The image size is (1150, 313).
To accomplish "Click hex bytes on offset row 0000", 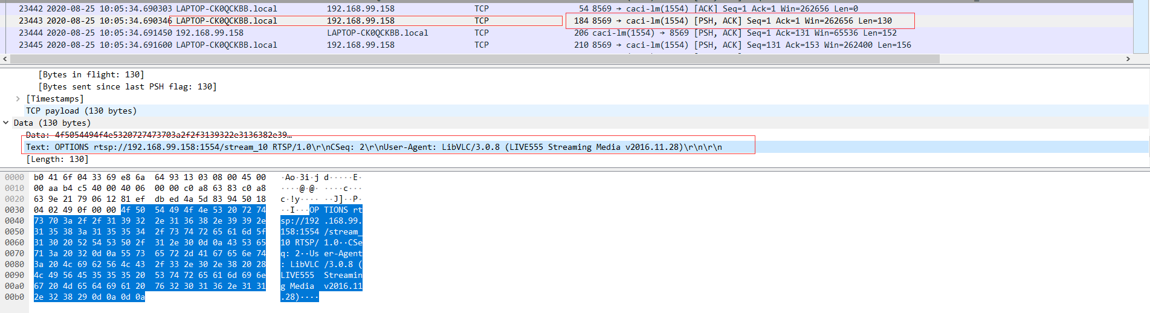I will tap(149, 177).
